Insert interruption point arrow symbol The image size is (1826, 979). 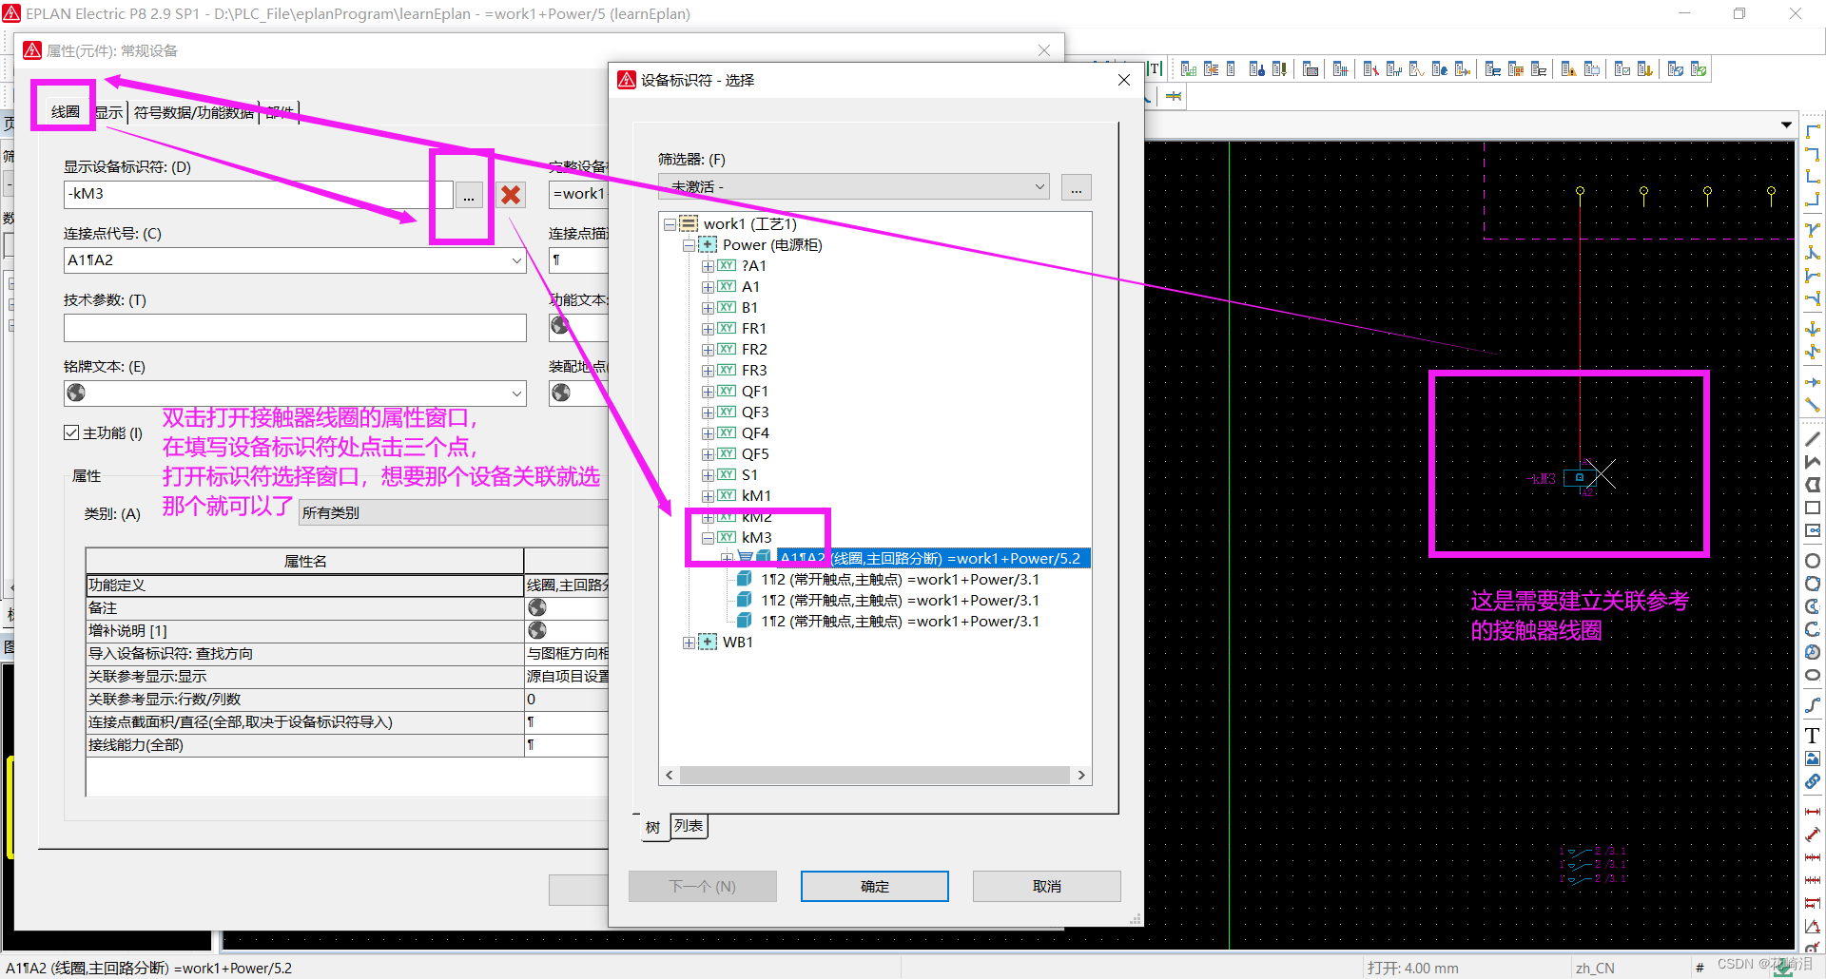click(1813, 382)
